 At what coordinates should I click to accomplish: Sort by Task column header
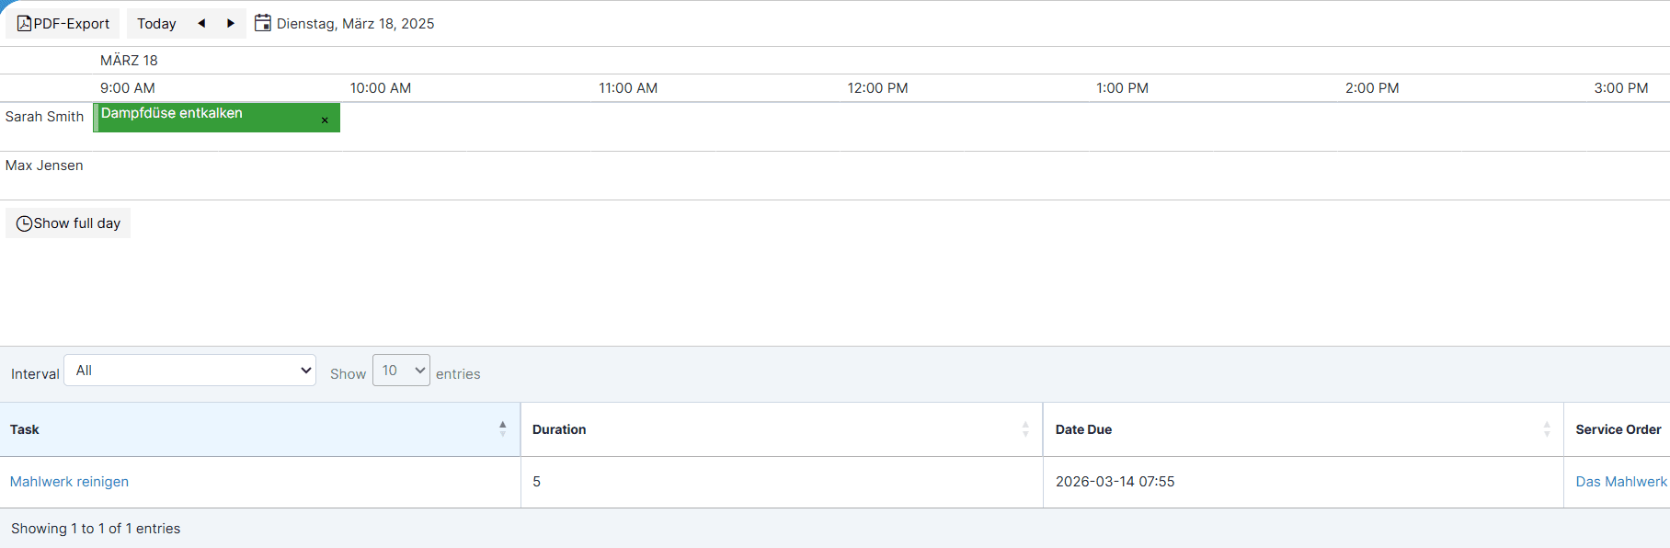(260, 429)
